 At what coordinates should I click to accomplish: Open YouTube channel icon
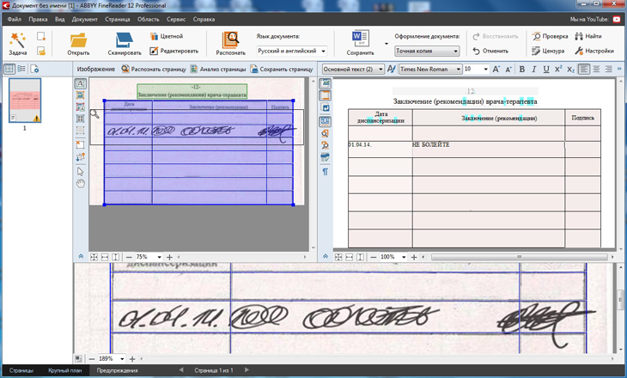[616, 18]
